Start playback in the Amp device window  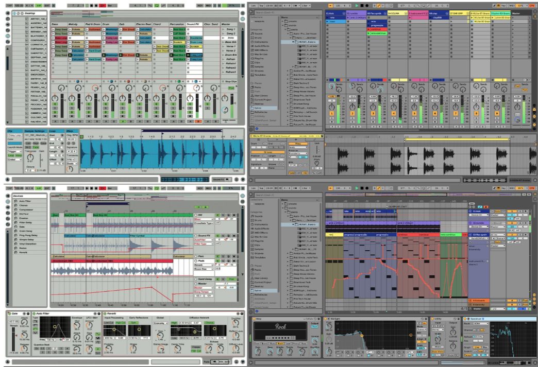357,188
